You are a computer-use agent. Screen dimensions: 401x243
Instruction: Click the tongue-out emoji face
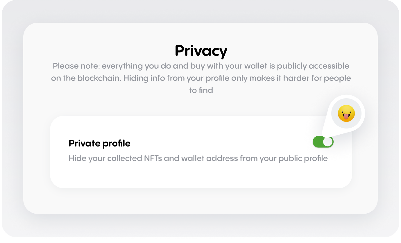coord(346,113)
